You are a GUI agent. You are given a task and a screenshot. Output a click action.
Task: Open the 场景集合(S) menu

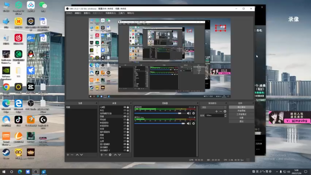point(111,13)
